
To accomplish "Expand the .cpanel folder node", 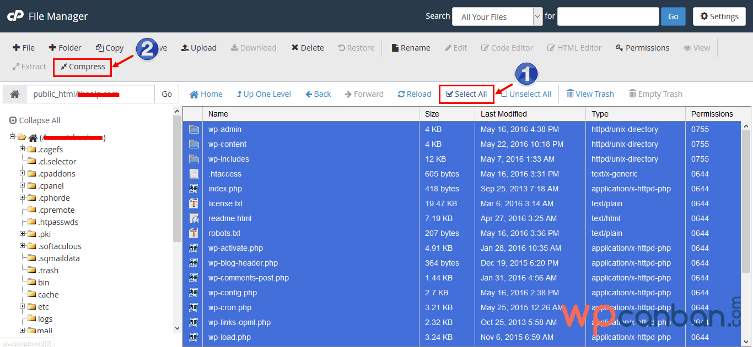I will pos(23,185).
